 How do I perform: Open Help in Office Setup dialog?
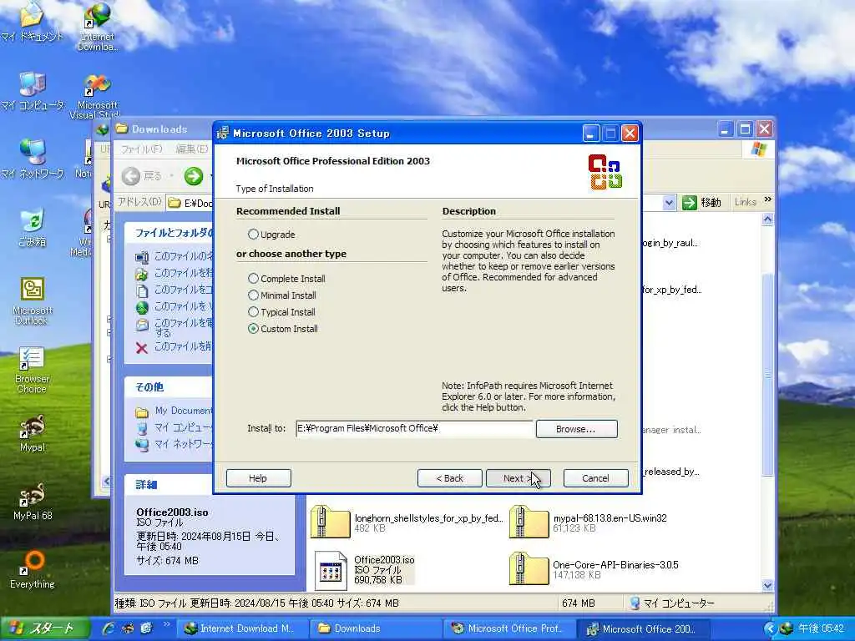point(259,478)
